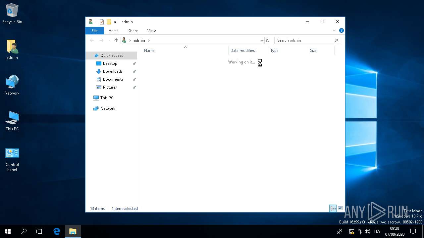Open the recent locations dropdown
Viewport: 424px width, 238px height.
109,40
